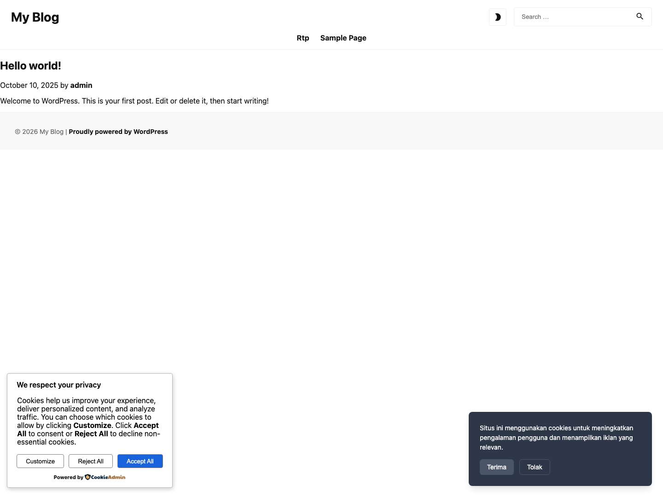The height and width of the screenshot is (497, 663).
Task: Click the copyright 2026 My Blog text
Action: point(39,132)
